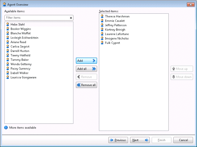Select Lesleigh Eckhardstein from the available list
Screen dimensions: 197x147
24,38
